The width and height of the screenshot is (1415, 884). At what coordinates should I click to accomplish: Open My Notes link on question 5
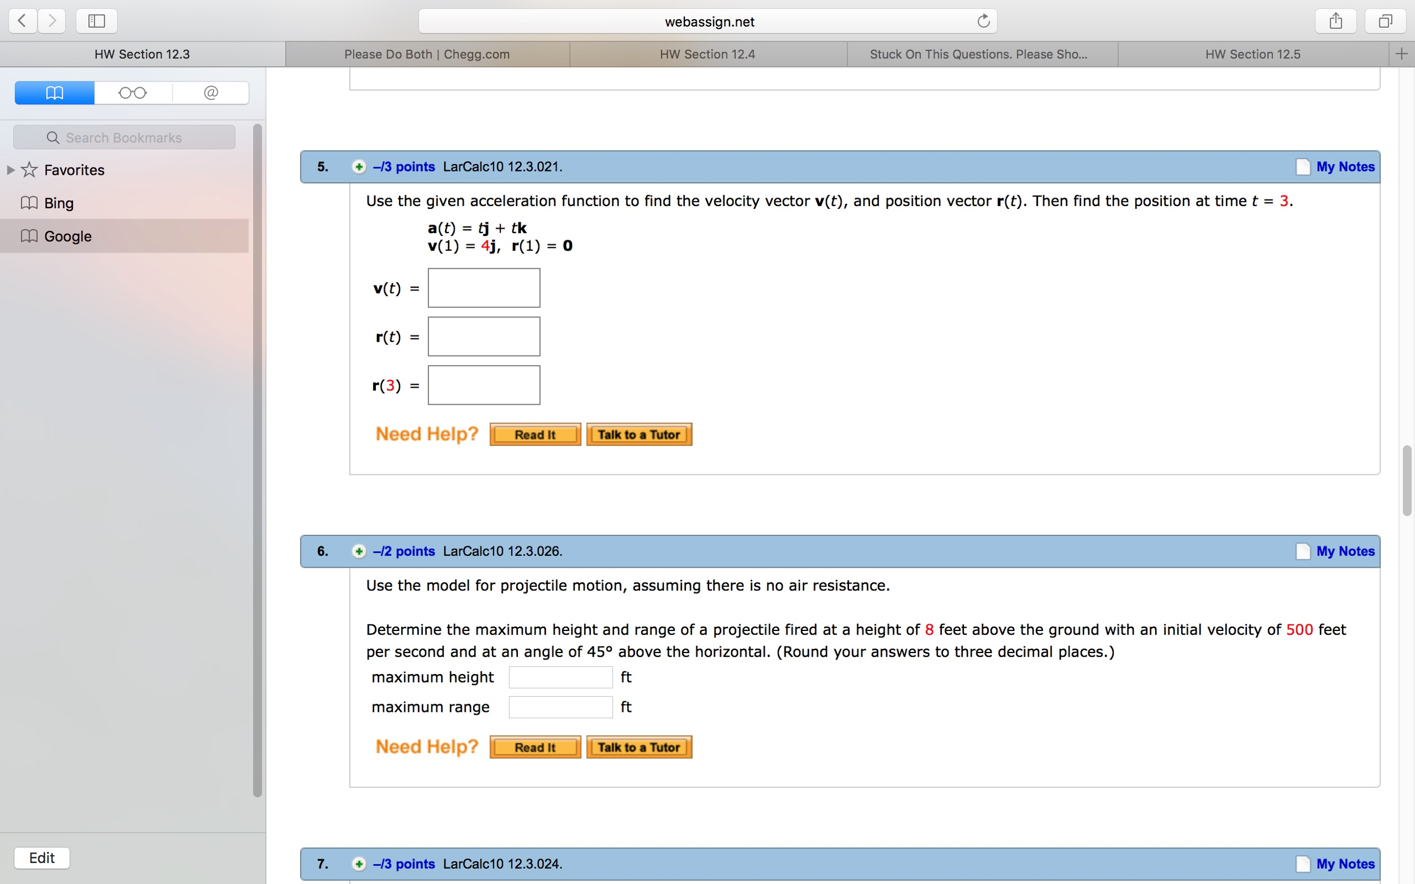[x=1345, y=166]
